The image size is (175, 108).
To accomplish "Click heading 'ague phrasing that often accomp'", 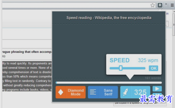I will 27,52.
